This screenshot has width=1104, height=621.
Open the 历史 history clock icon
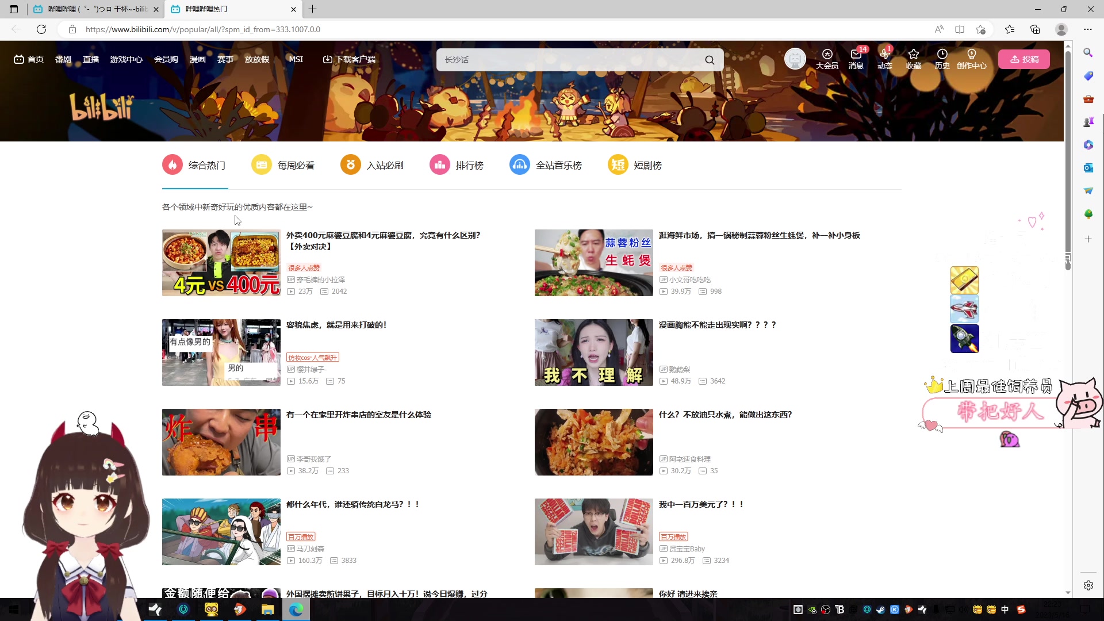[942, 59]
